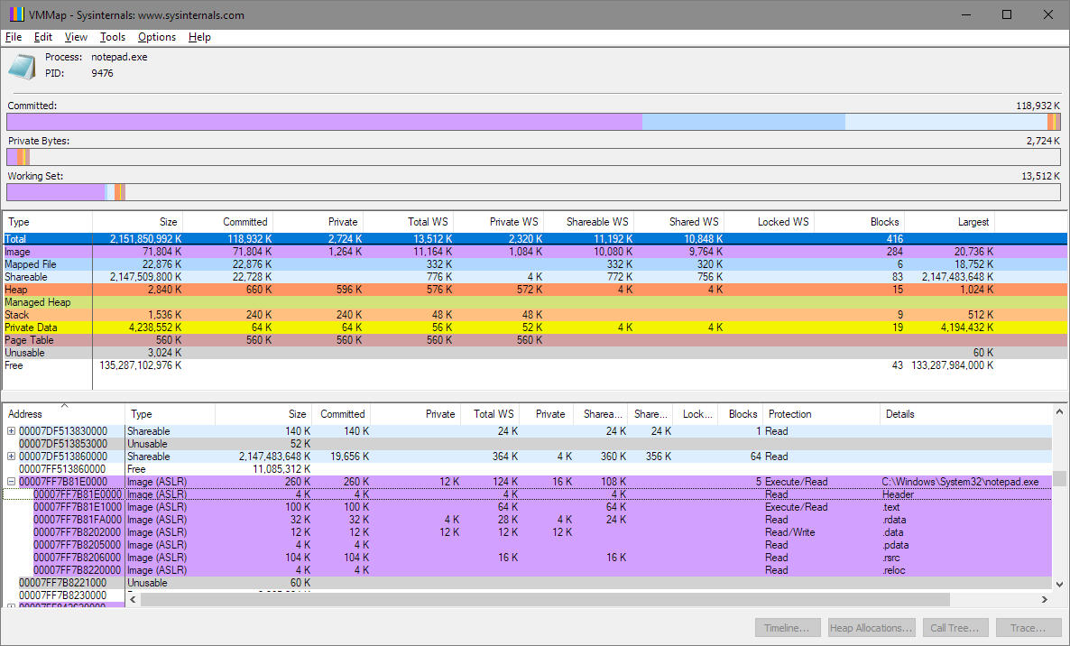
Task: Click the Total WS header in details list
Action: [x=489, y=414]
